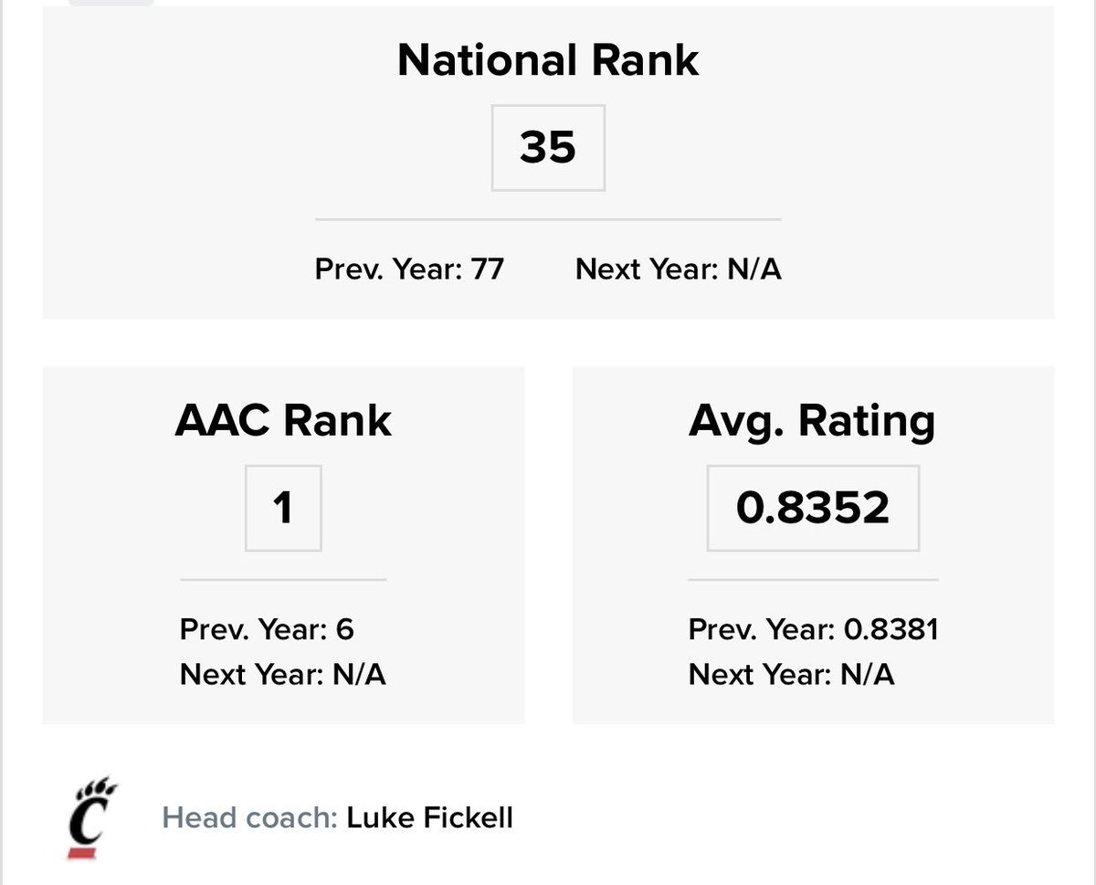Click the divider line under AAC Rank 1
This screenshot has height=885, width=1096.
[283, 579]
